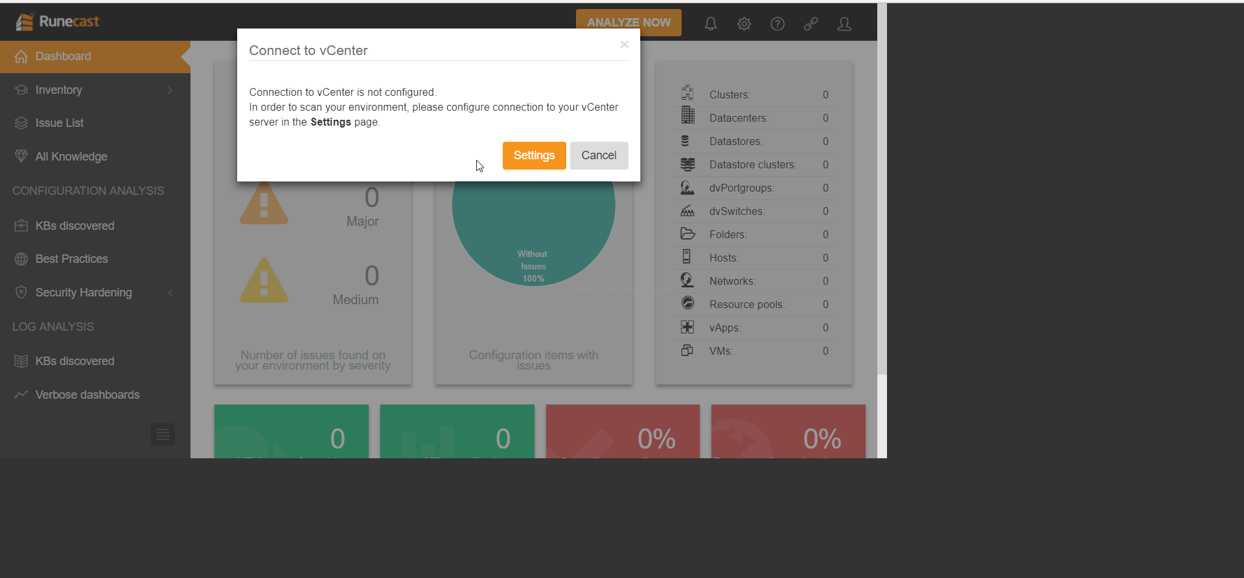
Task: Click the configuration KBs discovered briefcase icon
Action: (21, 226)
